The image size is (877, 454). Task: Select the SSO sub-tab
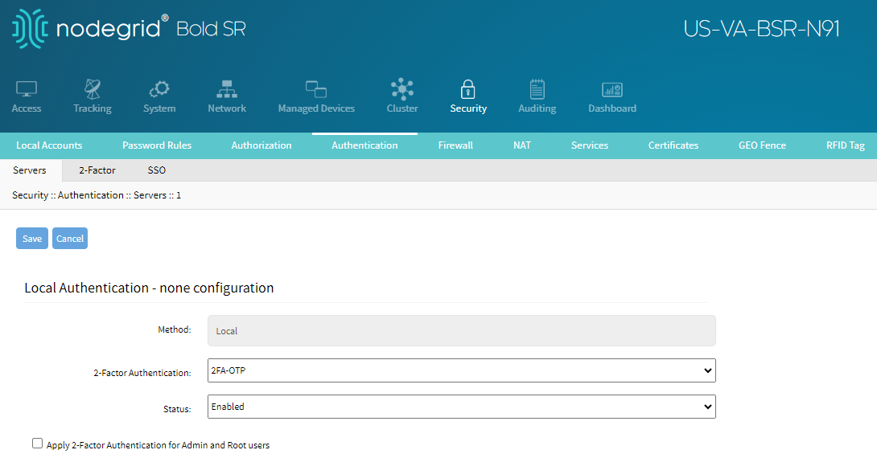157,170
